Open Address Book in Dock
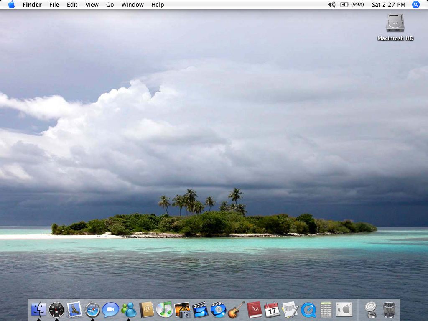The image size is (428, 321). point(147,310)
